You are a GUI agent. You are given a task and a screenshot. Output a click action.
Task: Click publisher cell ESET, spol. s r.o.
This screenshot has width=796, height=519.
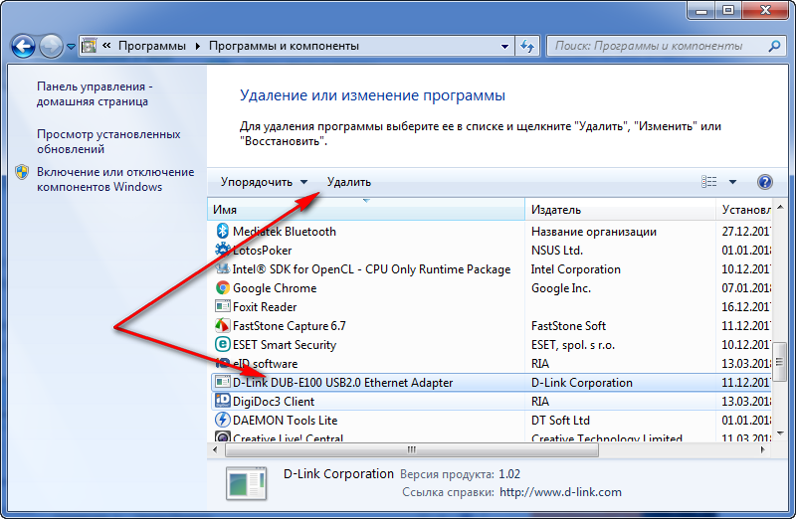coord(573,344)
